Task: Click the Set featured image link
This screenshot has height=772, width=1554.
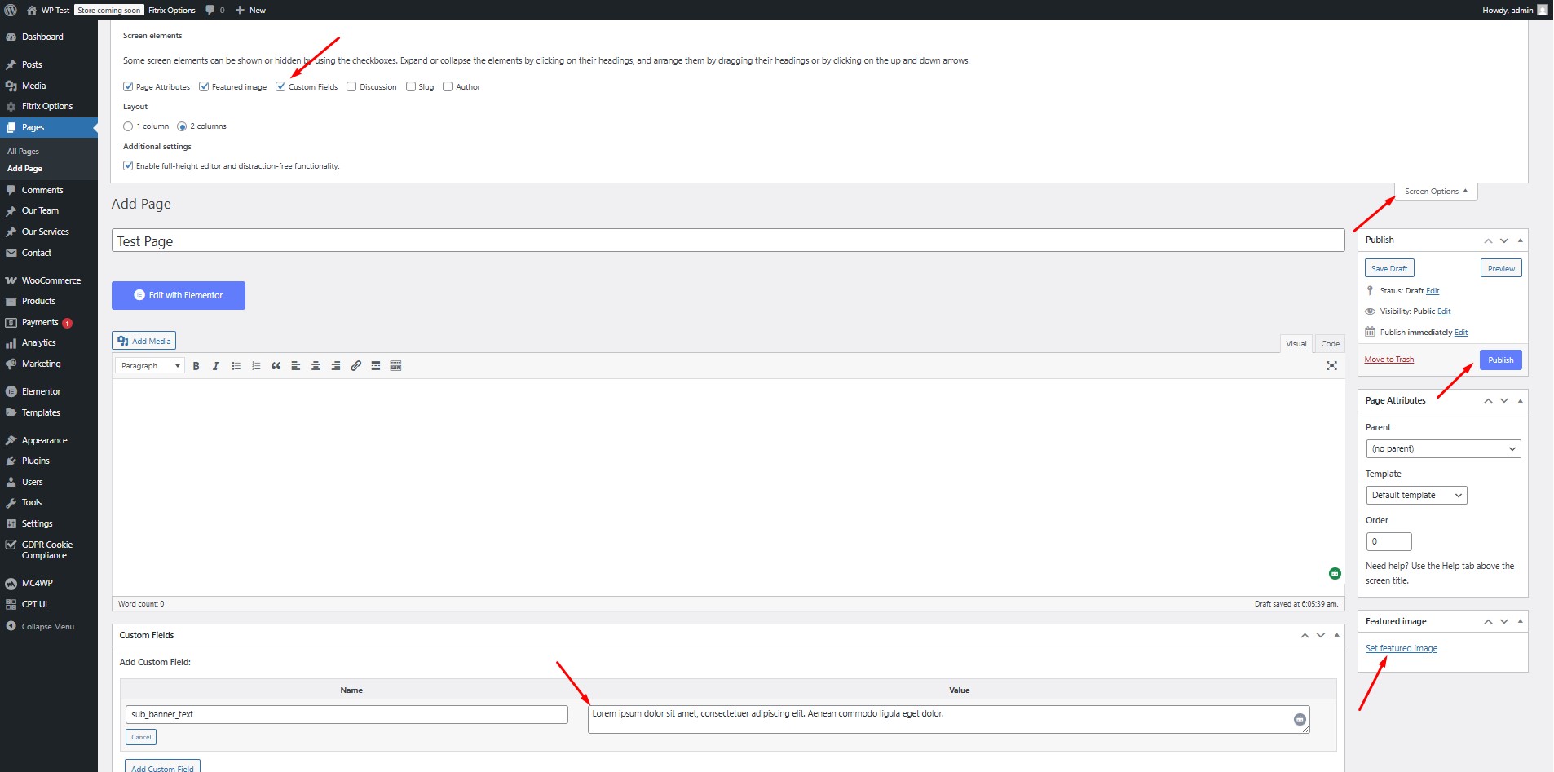Action: (x=1401, y=649)
